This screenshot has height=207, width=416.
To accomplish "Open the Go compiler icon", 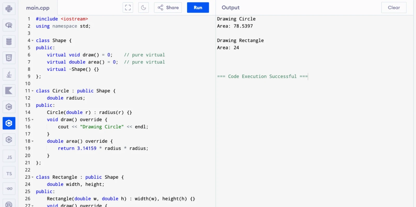I will (9, 189).
